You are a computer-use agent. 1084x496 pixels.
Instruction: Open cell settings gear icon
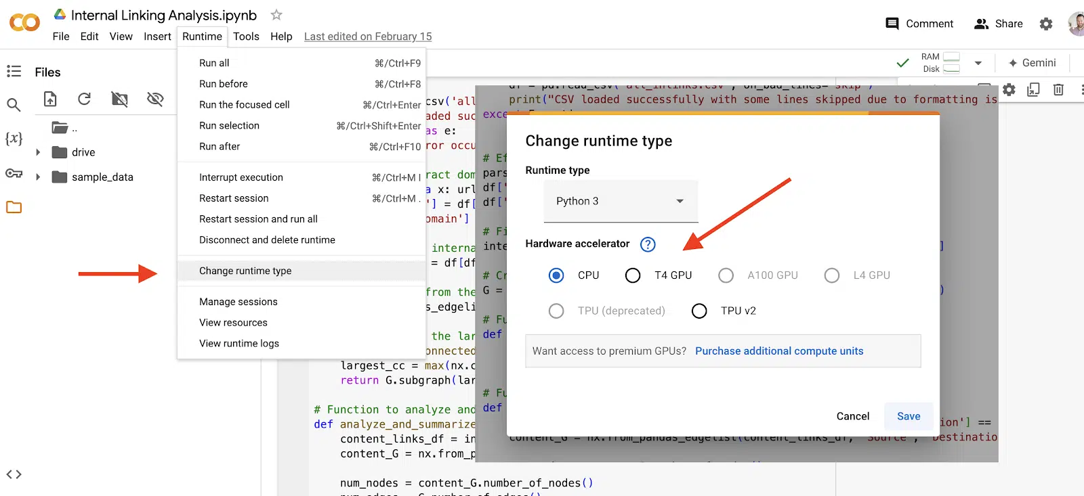tap(1009, 89)
